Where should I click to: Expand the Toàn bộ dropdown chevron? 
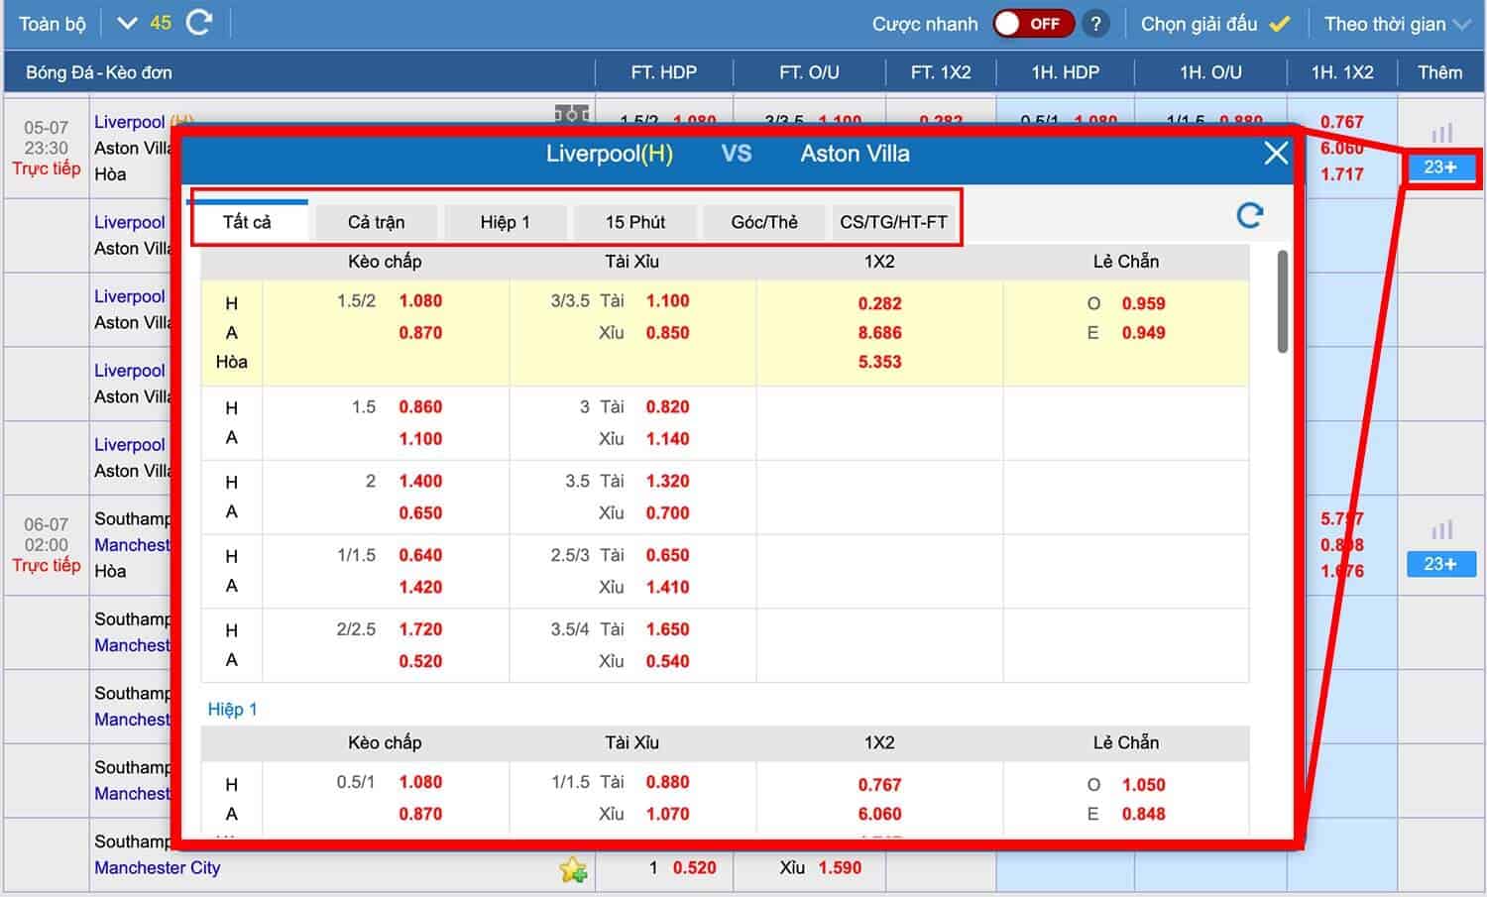point(127,23)
